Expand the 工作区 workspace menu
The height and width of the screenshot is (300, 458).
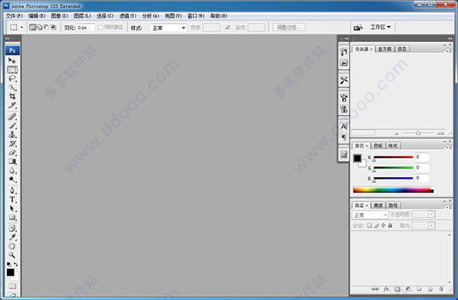coord(380,27)
